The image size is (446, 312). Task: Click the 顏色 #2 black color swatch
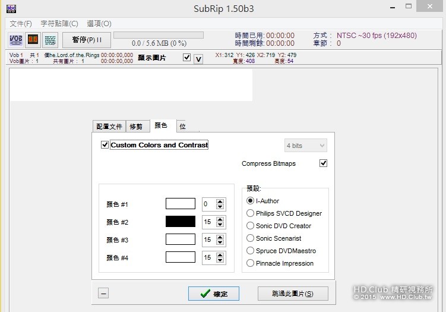(181, 222)
